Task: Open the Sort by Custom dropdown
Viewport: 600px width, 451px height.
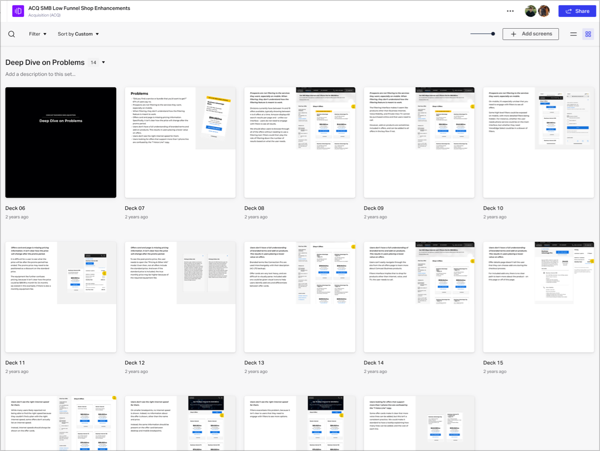Action: point(78,34)
